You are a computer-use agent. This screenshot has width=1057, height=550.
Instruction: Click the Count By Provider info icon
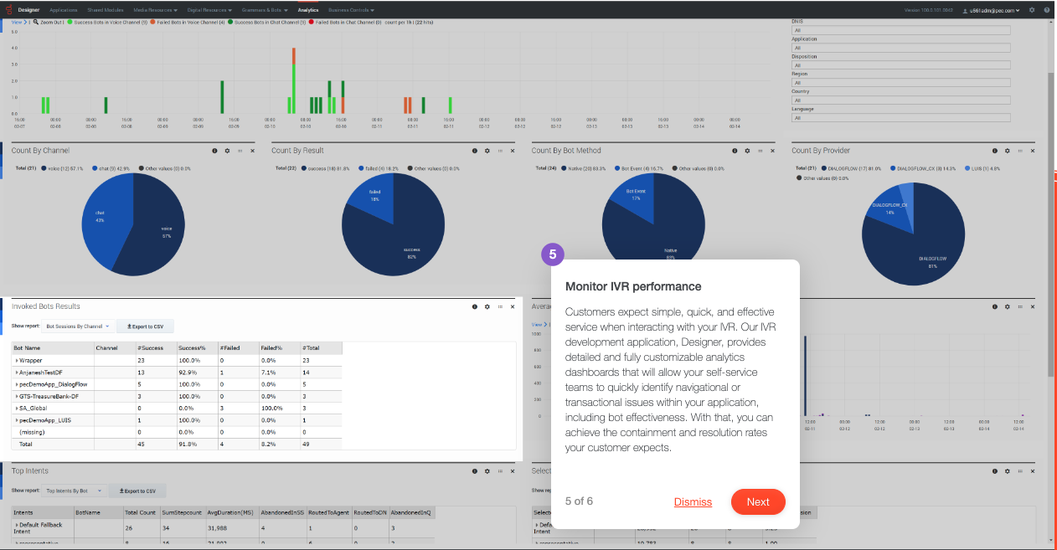point(994,151)
